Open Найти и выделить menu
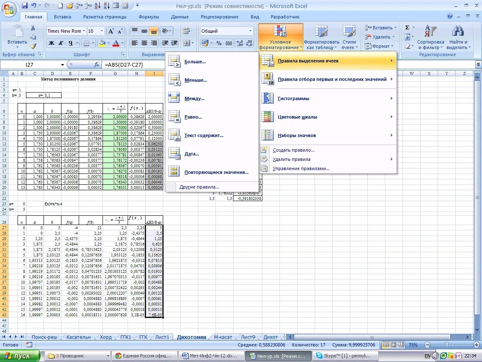The width and height of the screenshot is (482, 362). pyautogui.click(x=458, y=37)
